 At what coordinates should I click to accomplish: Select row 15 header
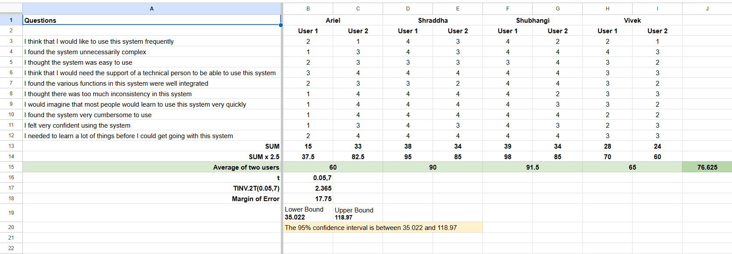pos(11,167)
